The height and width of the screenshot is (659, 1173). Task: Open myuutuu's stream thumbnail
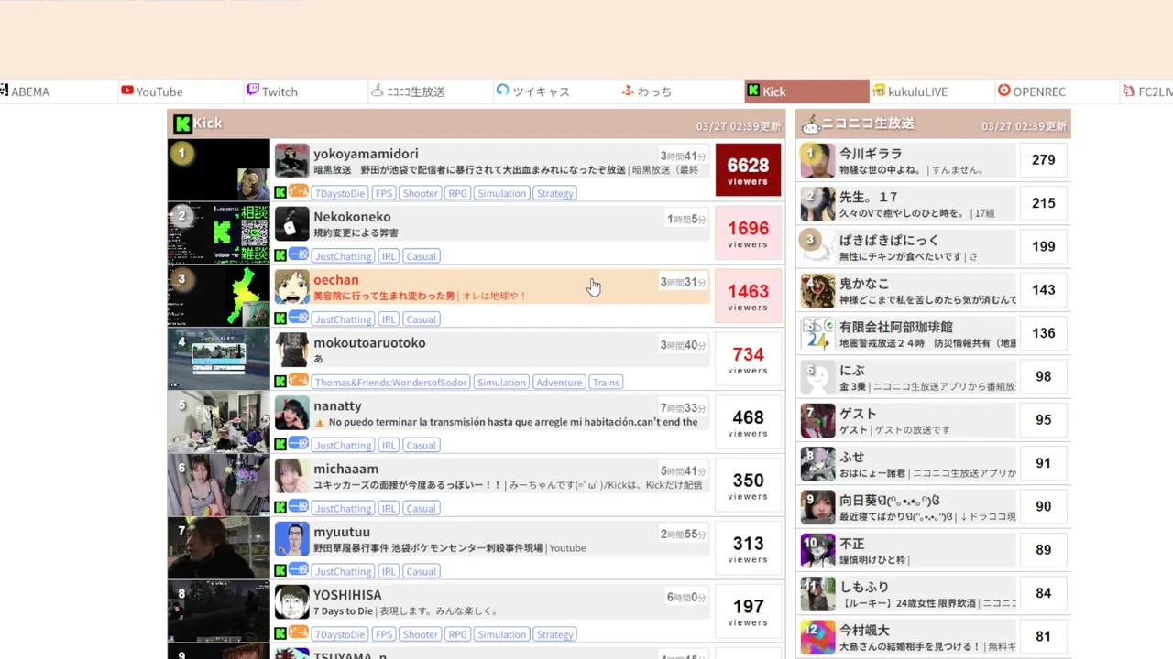click(219, 548)
